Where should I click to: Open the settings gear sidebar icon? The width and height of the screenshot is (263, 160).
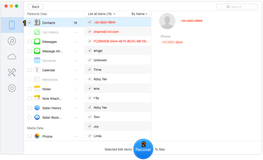click(12, 88)
